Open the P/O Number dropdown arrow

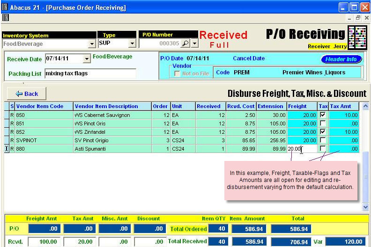(194, 44)
